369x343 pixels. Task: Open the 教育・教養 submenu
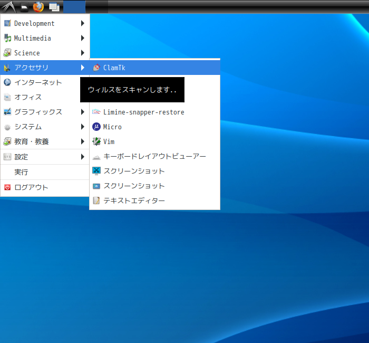[x=45, y=141]
